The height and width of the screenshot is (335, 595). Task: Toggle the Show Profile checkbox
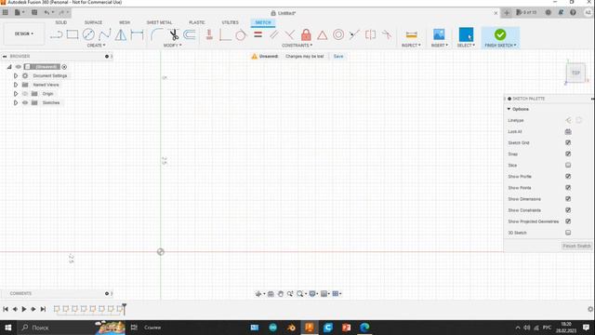click(568, 176)
